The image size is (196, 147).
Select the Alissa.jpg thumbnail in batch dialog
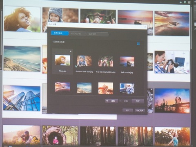point(62,60)
